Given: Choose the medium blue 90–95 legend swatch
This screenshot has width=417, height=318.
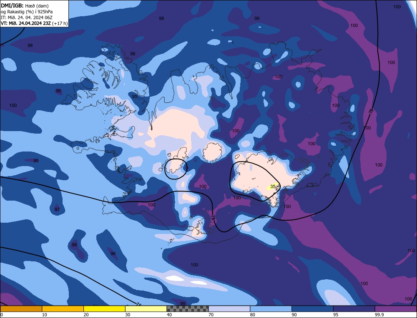Looking at the screenshot, I should pyautogui.click(x=312, y=308).
